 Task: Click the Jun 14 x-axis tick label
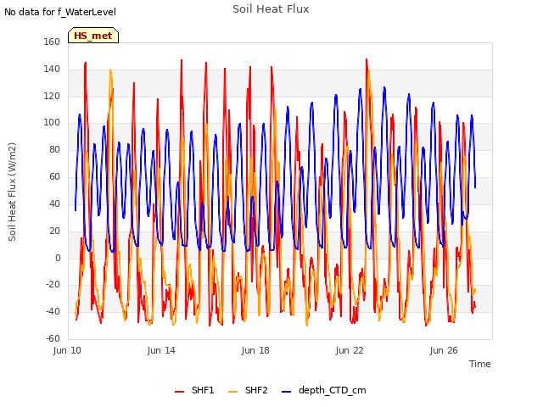161,350
